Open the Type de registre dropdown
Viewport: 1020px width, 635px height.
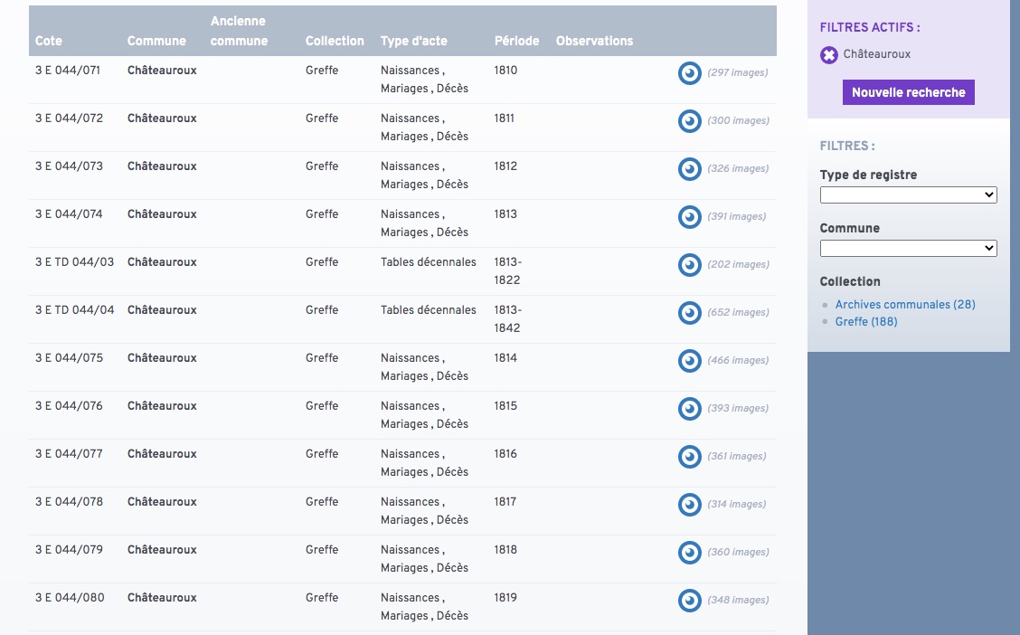pyautogui.click(x=908, y=195)
